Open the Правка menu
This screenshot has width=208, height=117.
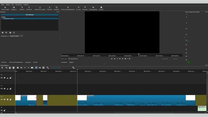[8, 5]
